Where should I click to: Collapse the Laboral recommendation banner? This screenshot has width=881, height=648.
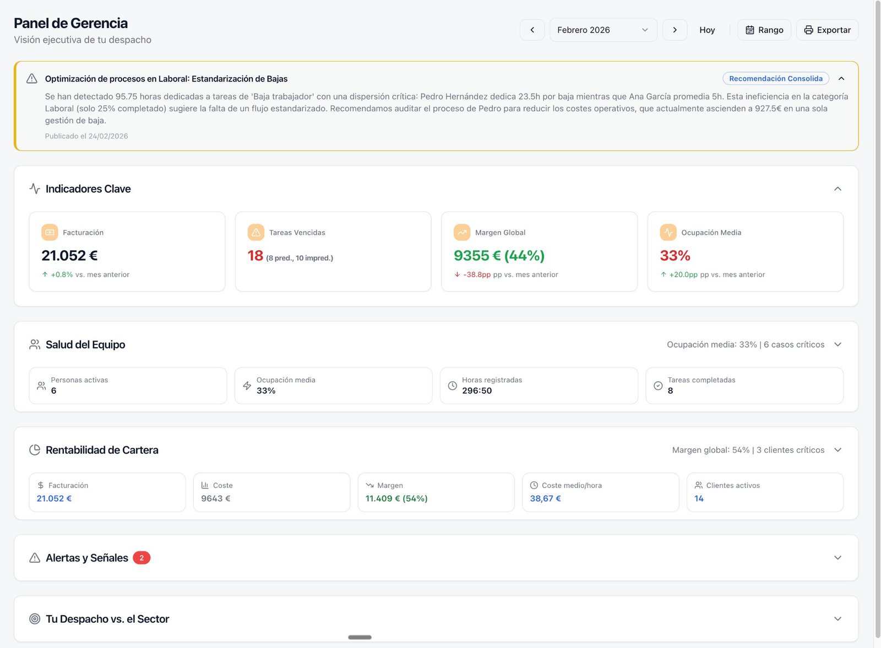[841, 79]
